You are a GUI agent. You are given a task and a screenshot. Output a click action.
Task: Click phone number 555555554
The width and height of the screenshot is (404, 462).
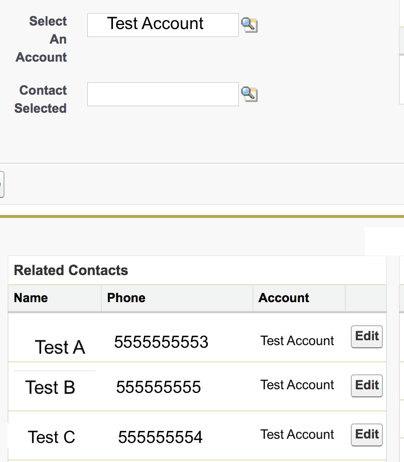(160, 437)
